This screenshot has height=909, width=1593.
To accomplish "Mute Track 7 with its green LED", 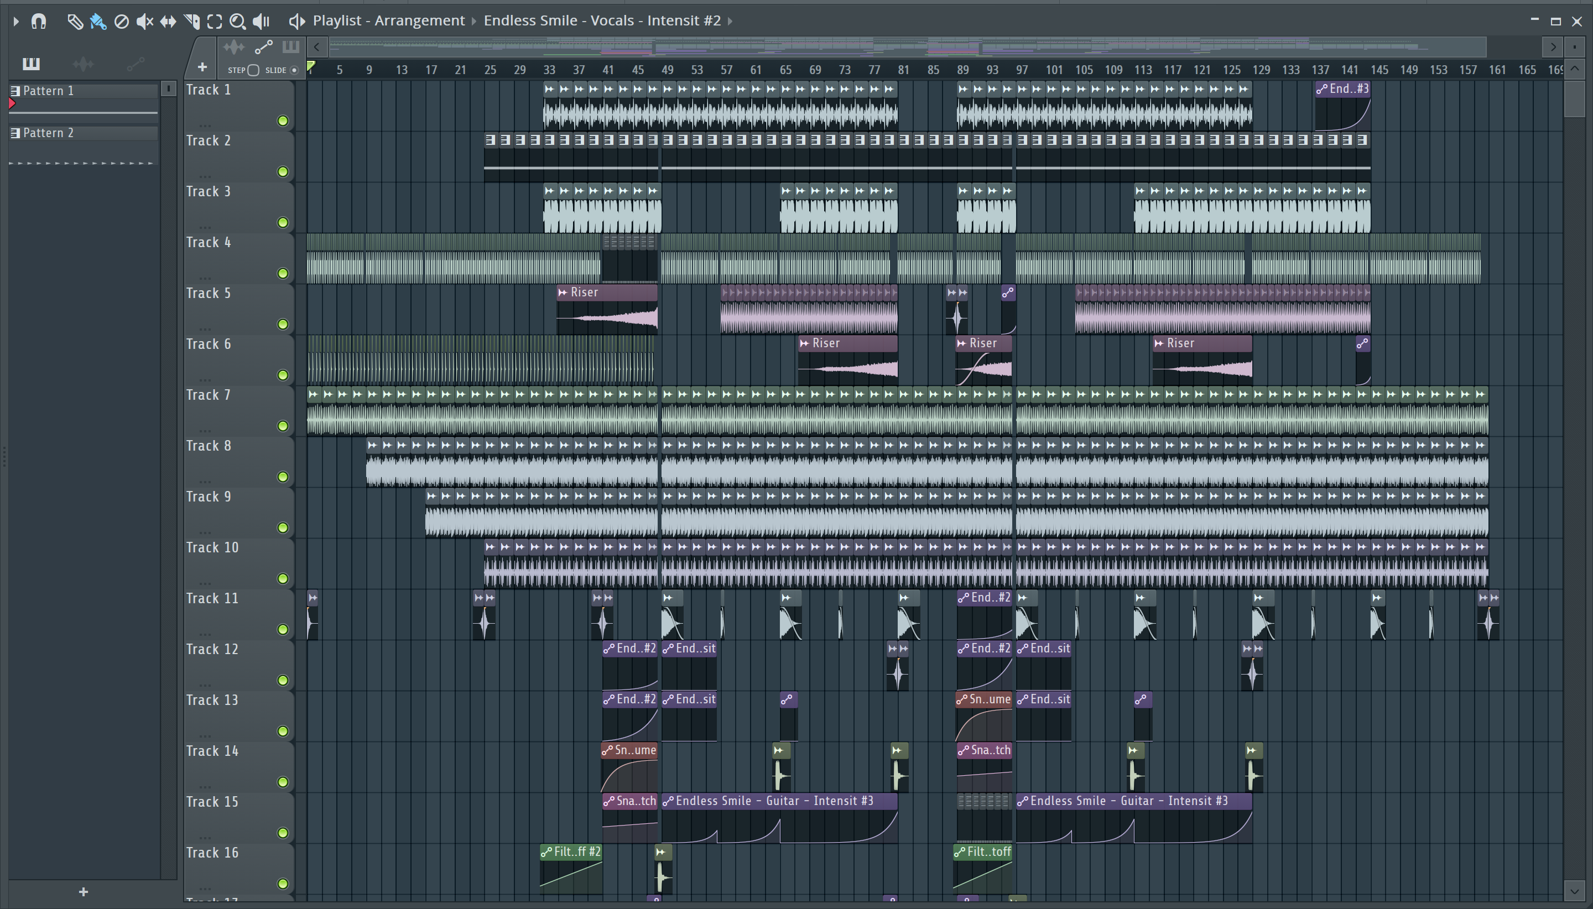I will point(283,426).
